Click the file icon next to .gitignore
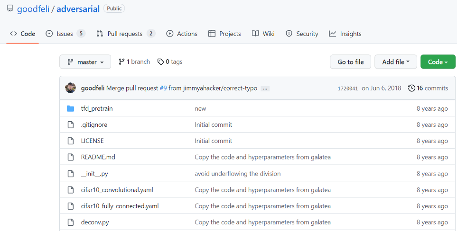This screenshot has width=457, height=231. point(71,125)
